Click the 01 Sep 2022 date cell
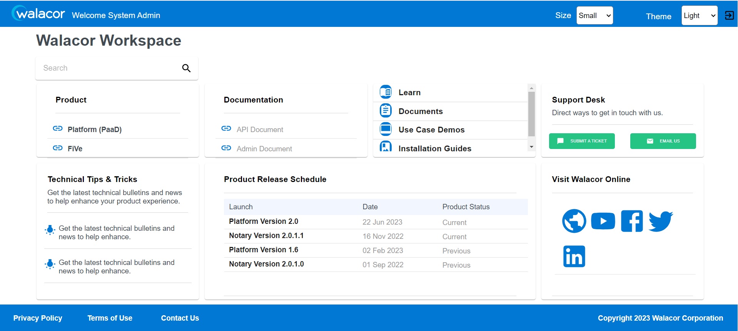Image resolution: width=738 pixels, height=331 pixels. (383, 265)
